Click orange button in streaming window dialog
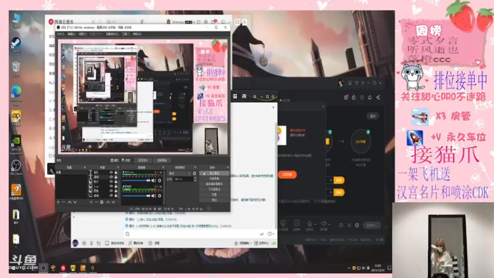Viewport: 494px width, 278px height. click(287, 174)
